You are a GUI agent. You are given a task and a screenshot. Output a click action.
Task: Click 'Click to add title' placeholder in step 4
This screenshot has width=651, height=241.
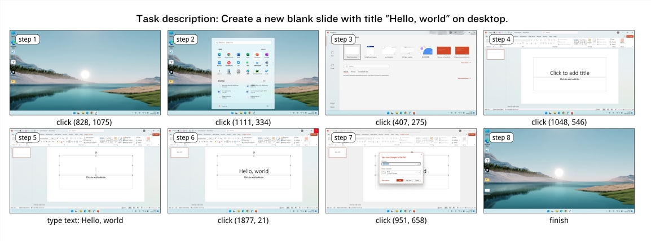(569, 73)
